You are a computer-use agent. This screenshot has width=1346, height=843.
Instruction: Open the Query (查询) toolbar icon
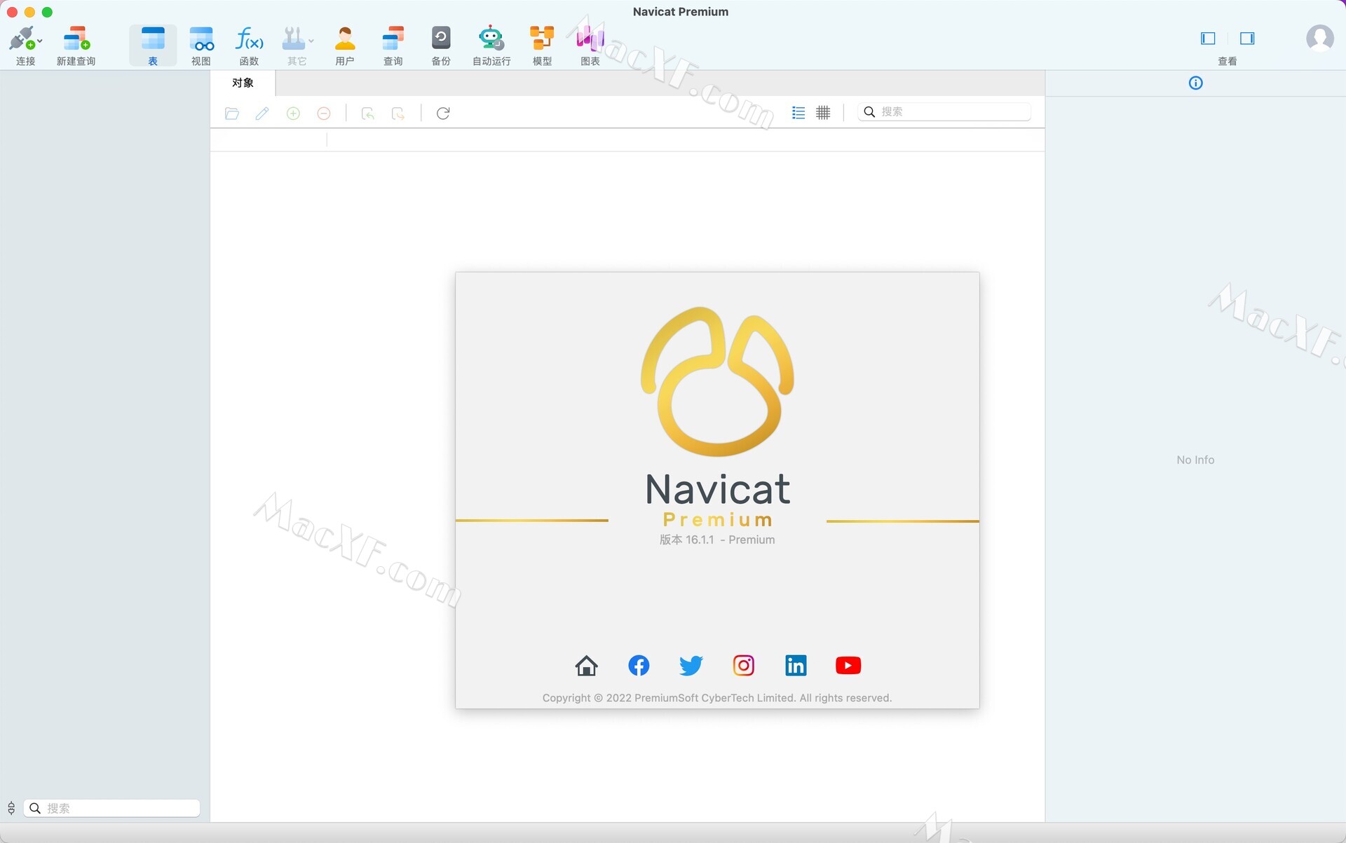click(x=393, y=39)
